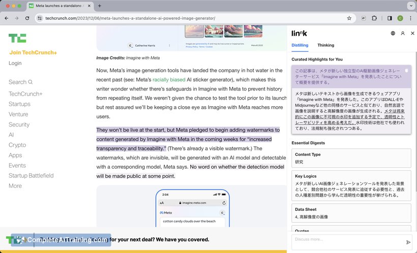417x253 pixels.
Task: Open Chrome three-dot menu
Action: click(x=410, y=18)
